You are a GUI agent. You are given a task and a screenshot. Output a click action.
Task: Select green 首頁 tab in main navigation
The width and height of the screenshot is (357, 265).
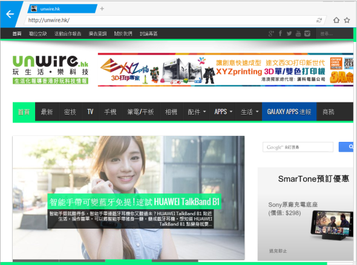coord(24,112)
